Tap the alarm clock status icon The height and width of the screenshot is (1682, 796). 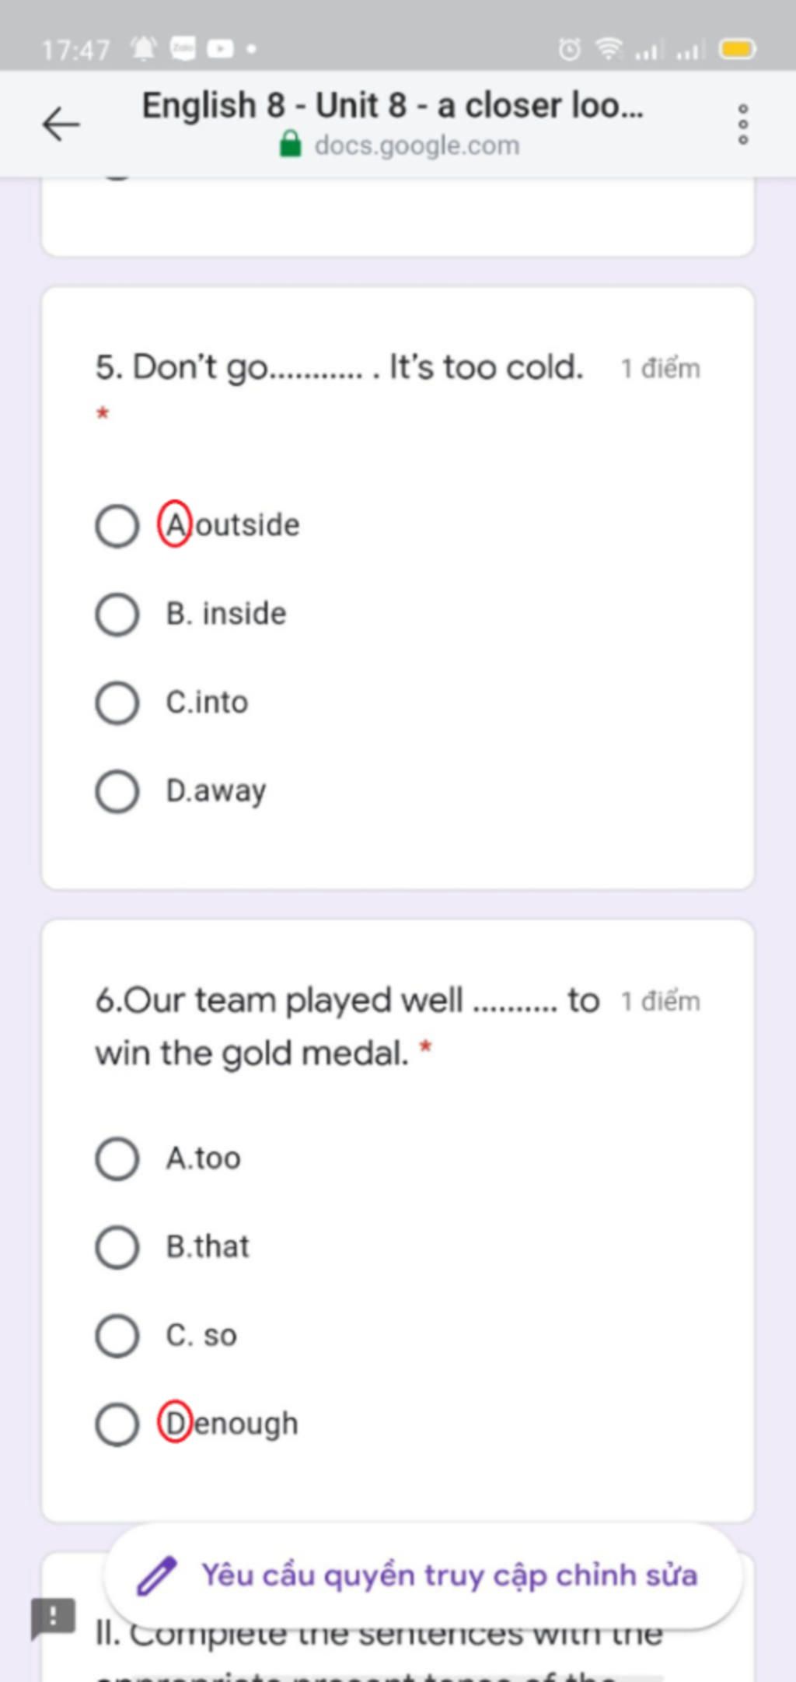[569, 50]
